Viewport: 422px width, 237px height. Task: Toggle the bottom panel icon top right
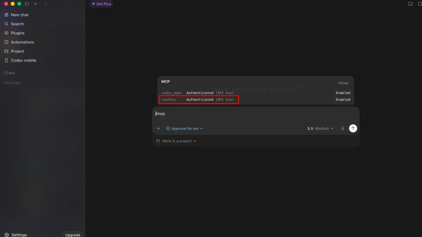[410, 4]
